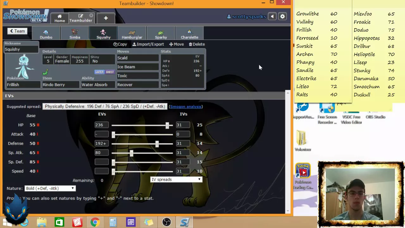This screenshot has width=405, height=228.
Task: Select the Simba team member
Action: pyautogui.click(x=75, y=34)
